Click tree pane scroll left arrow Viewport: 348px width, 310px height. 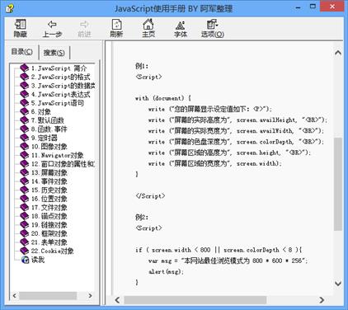coord(15,296)
